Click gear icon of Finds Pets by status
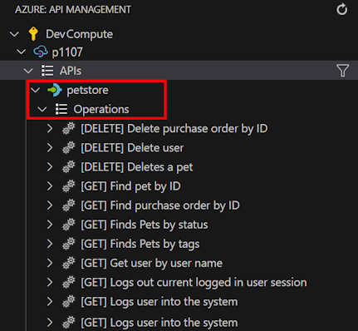The width and height of the screenshot is (358, 331). [x=69, y=225]
